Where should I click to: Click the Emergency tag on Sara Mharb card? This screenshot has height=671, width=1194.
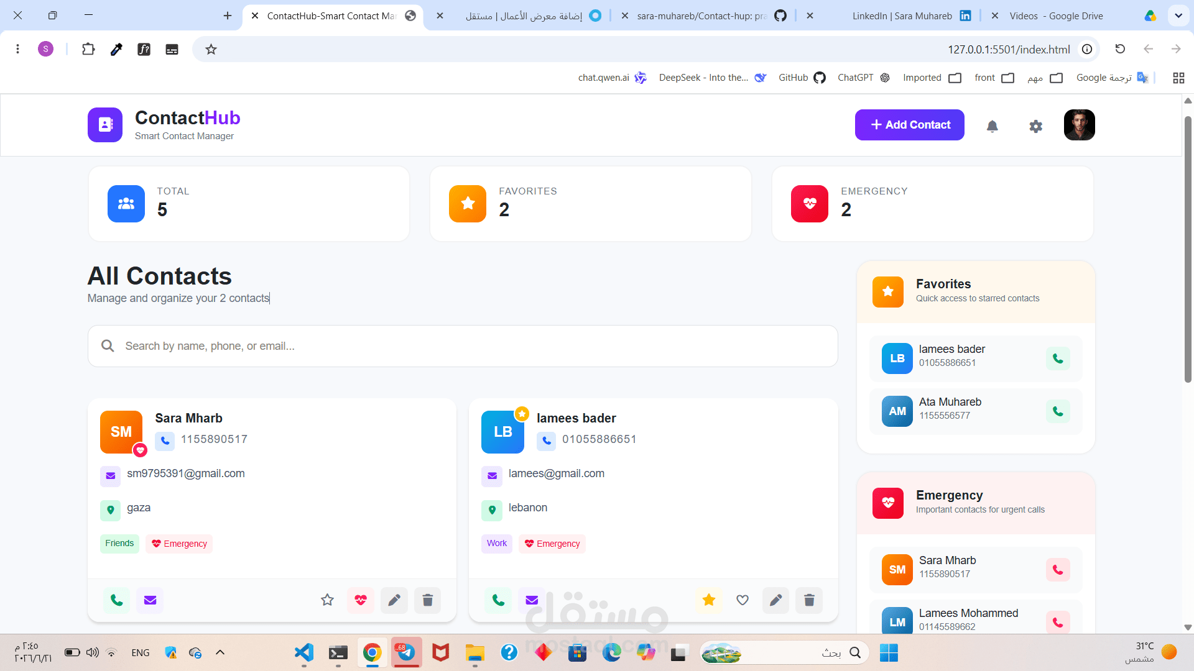(x=179, y=544)
